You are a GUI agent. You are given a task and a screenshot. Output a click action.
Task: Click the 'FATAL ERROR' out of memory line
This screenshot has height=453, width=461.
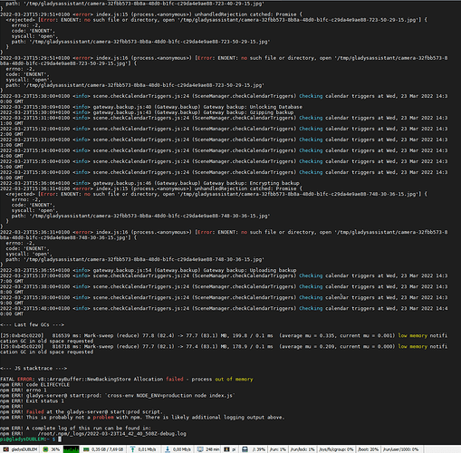127,379
